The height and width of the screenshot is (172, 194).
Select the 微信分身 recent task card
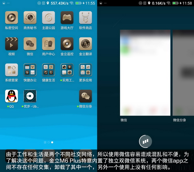[183, 73]
